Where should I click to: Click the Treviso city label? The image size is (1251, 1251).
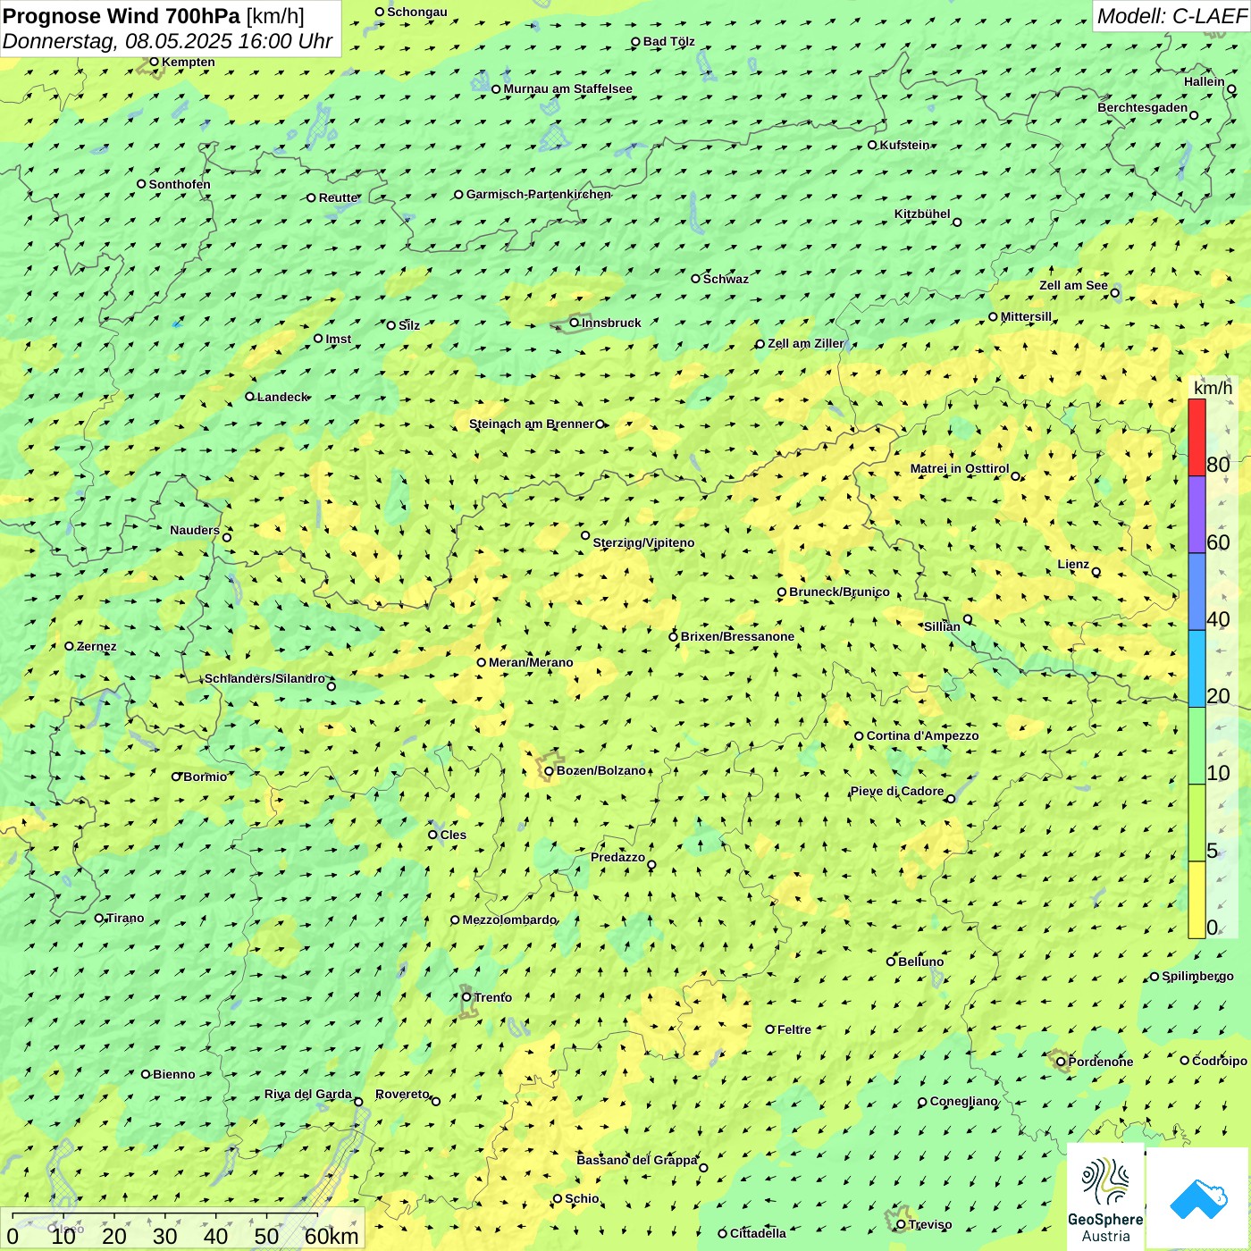[930, 1224]
